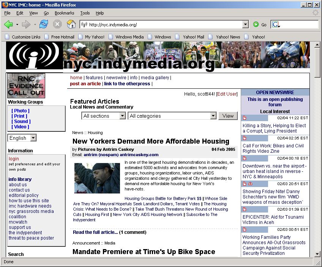The image size is (322, 267).
Task: Open the Photo working group link
Action: (x=21, y=110)
